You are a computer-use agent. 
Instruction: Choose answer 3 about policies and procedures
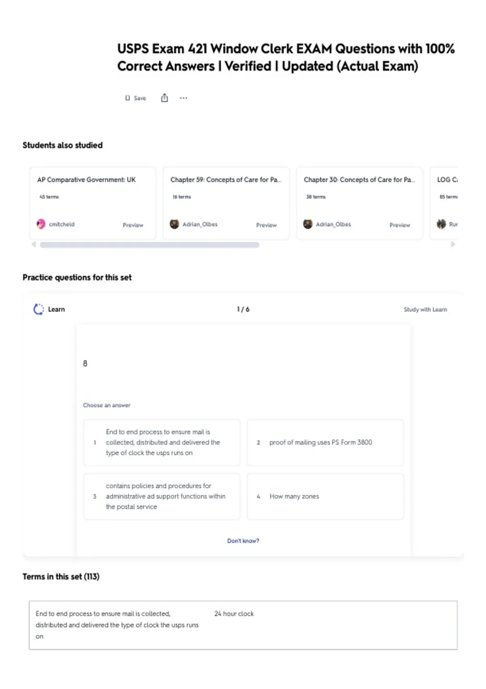[x=162, y=496]
